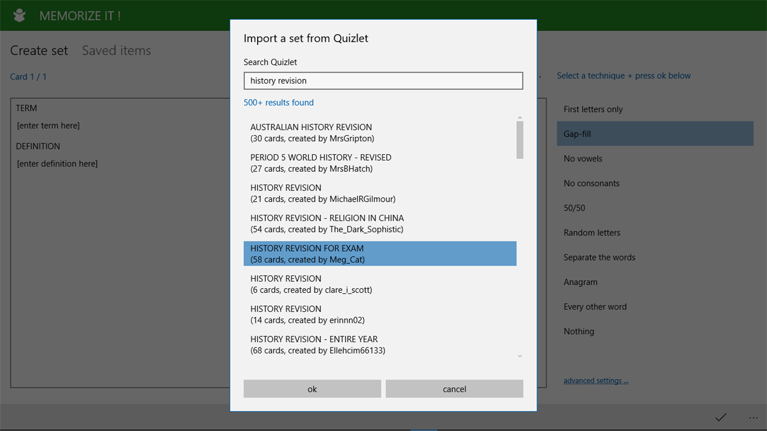Click the Card 1 / 1 indicator
The width and height of the screenshot is (767, 431).
pyautogui.click(x=28, y=77)
